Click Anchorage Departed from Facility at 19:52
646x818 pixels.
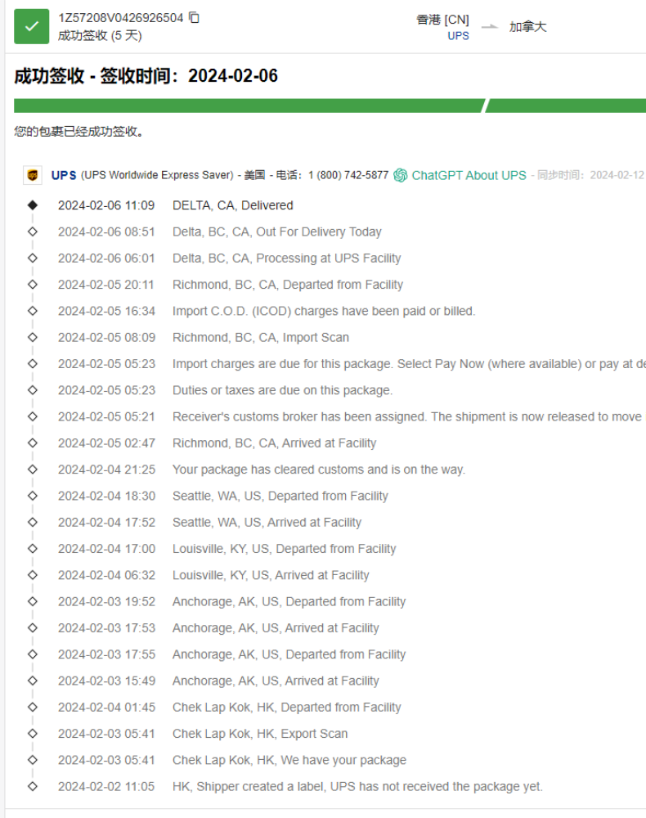click(289, 601)
